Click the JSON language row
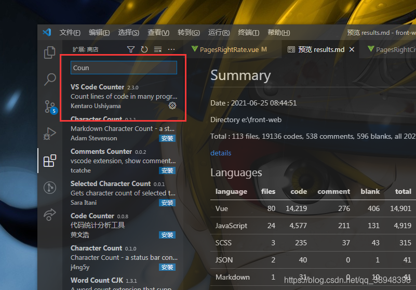 [313, 260]
